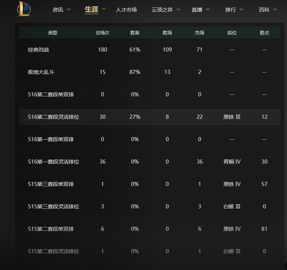Expand the 生涯 dropdown arrow
This screenshot has width=287, height=270.
pyautogui.click(x=104, y=9)
